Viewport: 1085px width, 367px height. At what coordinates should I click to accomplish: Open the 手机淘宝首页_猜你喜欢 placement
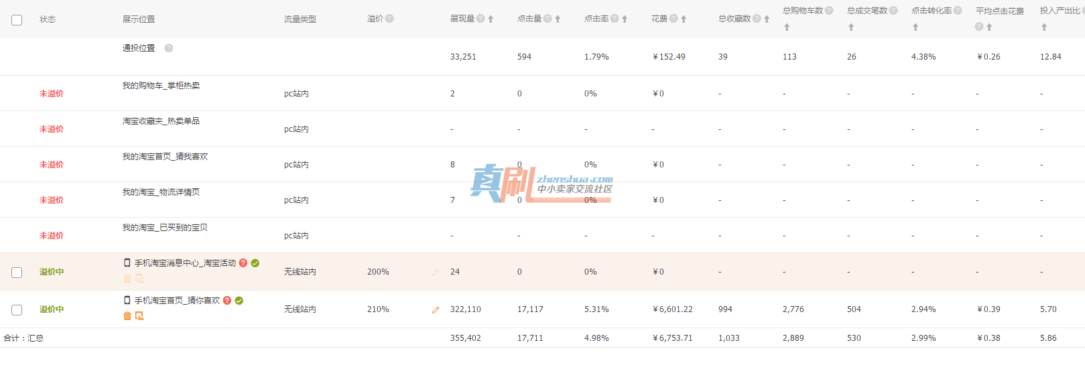[x=177, y=301]
